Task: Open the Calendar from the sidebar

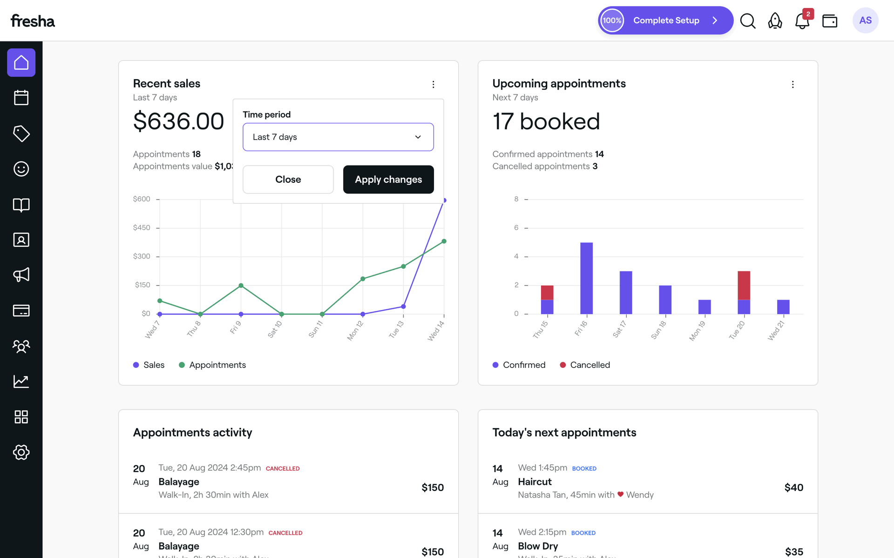Action: pyautogui.click(x=21, y=98)
